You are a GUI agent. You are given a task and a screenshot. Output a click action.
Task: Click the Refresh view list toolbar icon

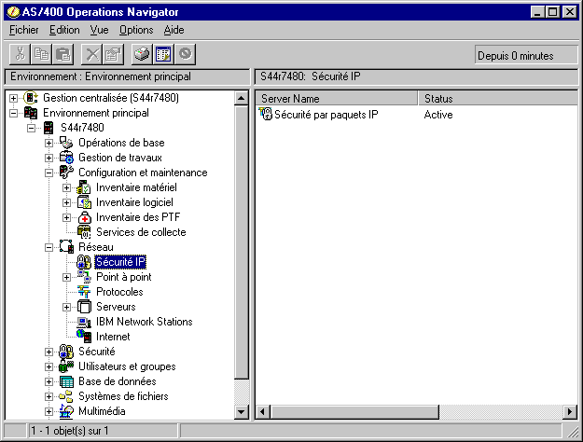[163, 54]
